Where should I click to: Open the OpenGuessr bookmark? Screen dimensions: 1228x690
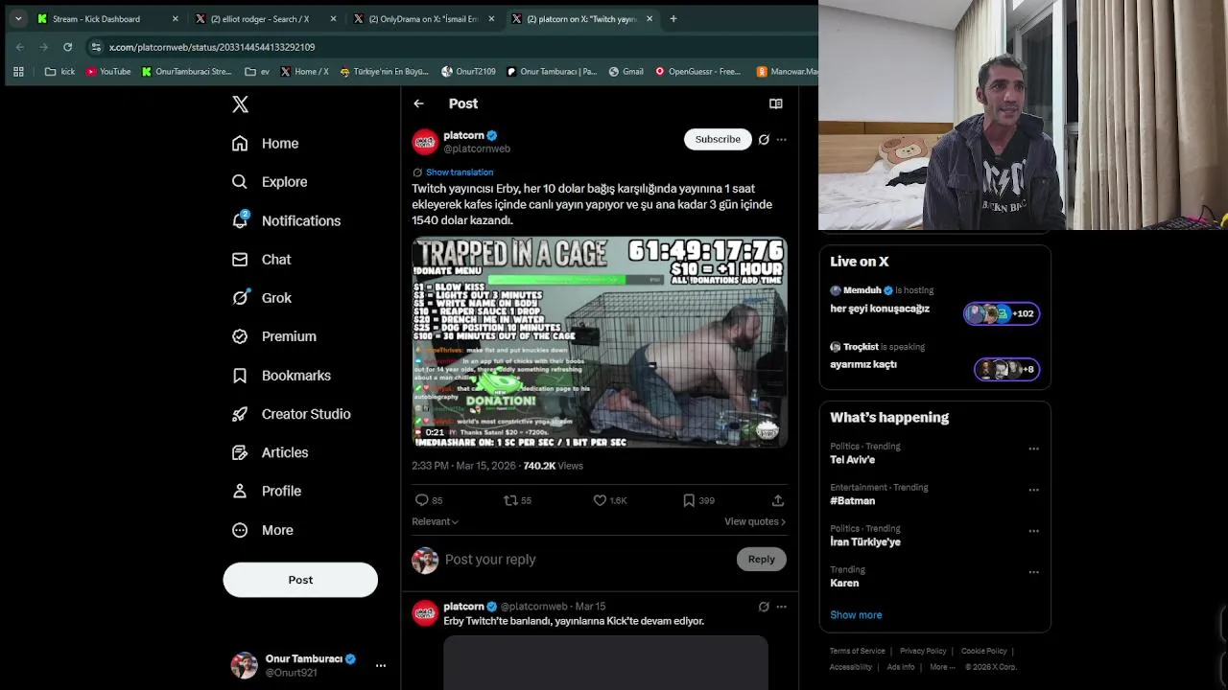(x=697, y=72)
